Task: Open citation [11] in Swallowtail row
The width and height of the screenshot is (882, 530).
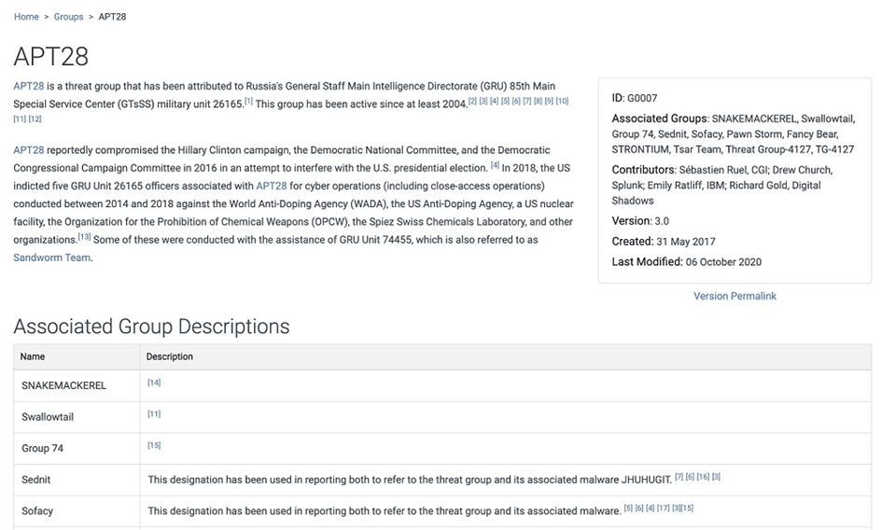Action: [x=154, y=414]
